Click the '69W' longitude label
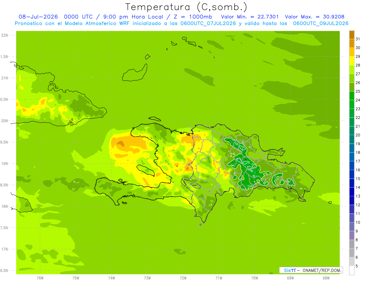 tap(290, 278)
